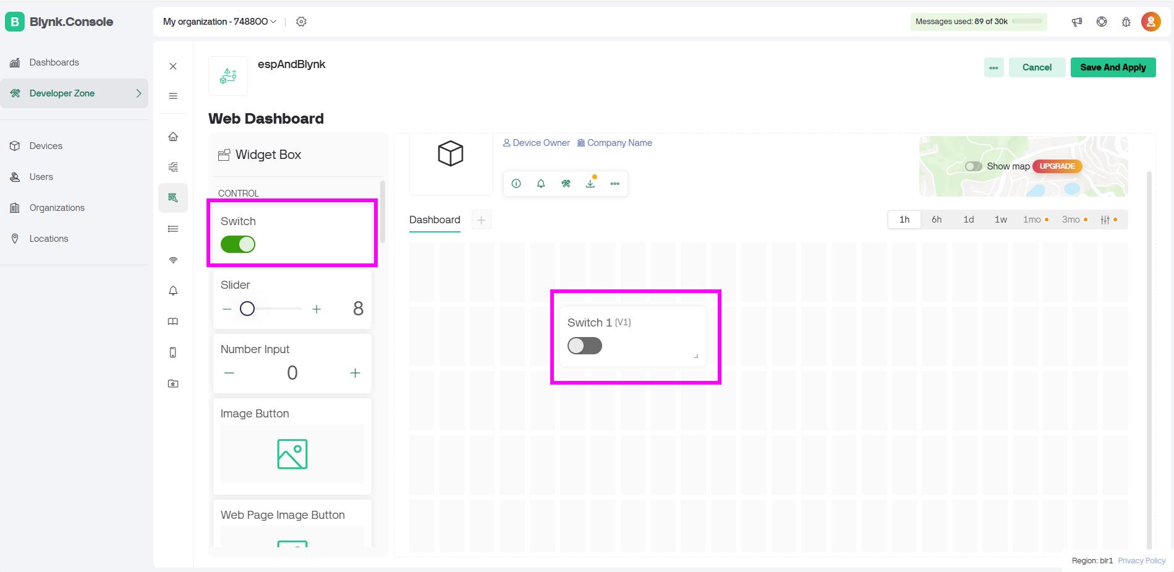Click the Blynk.Console logo

pyautogui.click(x=59, y=22)
